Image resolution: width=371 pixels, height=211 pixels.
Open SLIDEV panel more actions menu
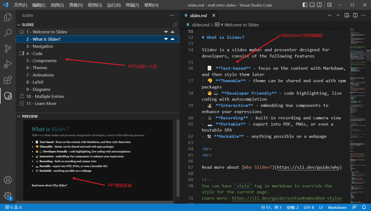pos(172,15)
